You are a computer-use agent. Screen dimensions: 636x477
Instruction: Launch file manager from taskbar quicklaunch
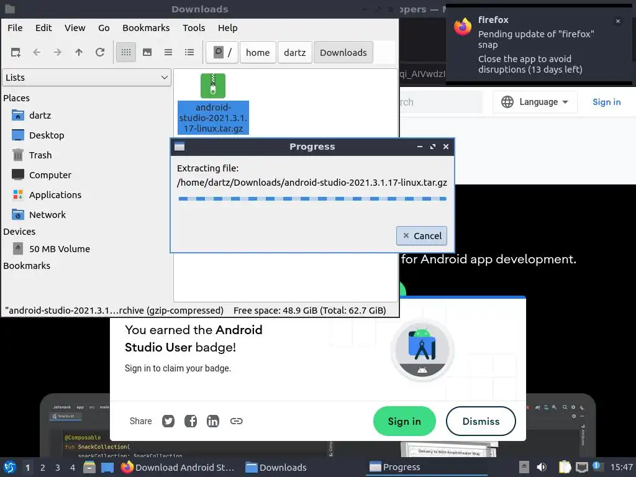[89, 467]
